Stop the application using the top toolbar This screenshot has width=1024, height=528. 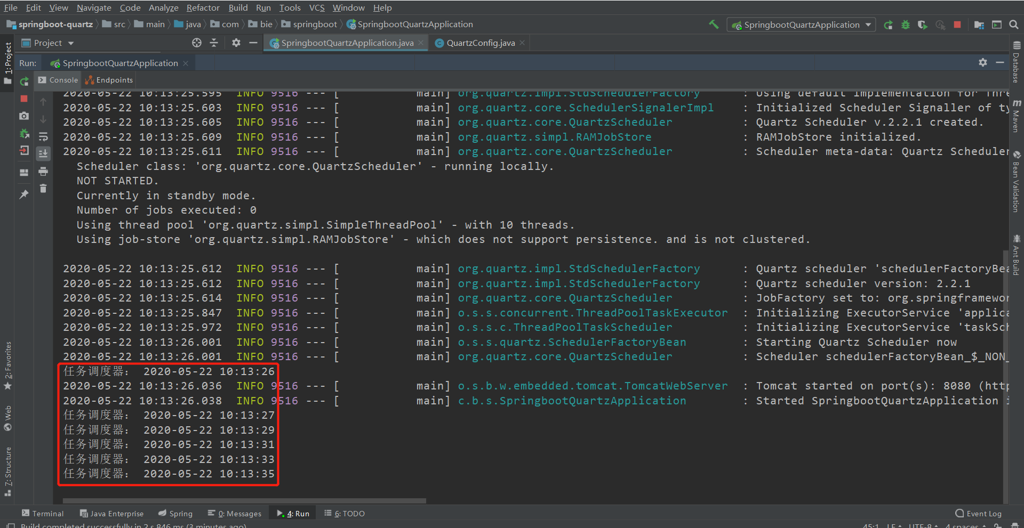click(957, 25)
